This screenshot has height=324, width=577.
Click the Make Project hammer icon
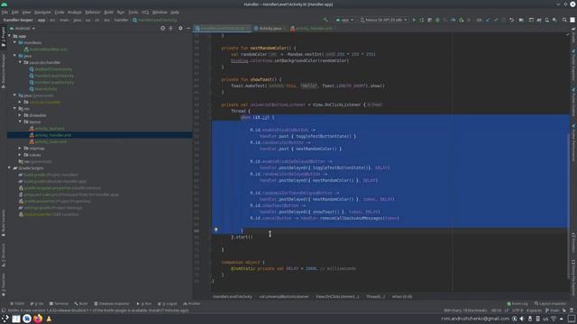pyautogui.click(x=325, y=20)
